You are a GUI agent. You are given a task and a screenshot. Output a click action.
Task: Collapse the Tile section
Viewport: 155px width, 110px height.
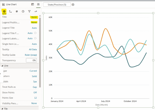point(2,109)
